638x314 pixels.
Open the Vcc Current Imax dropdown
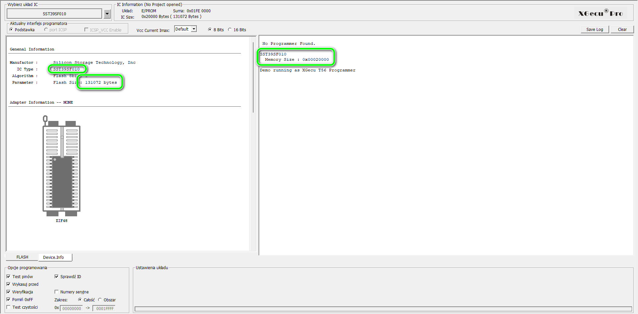pyautogui.click(x=185, y=29)
